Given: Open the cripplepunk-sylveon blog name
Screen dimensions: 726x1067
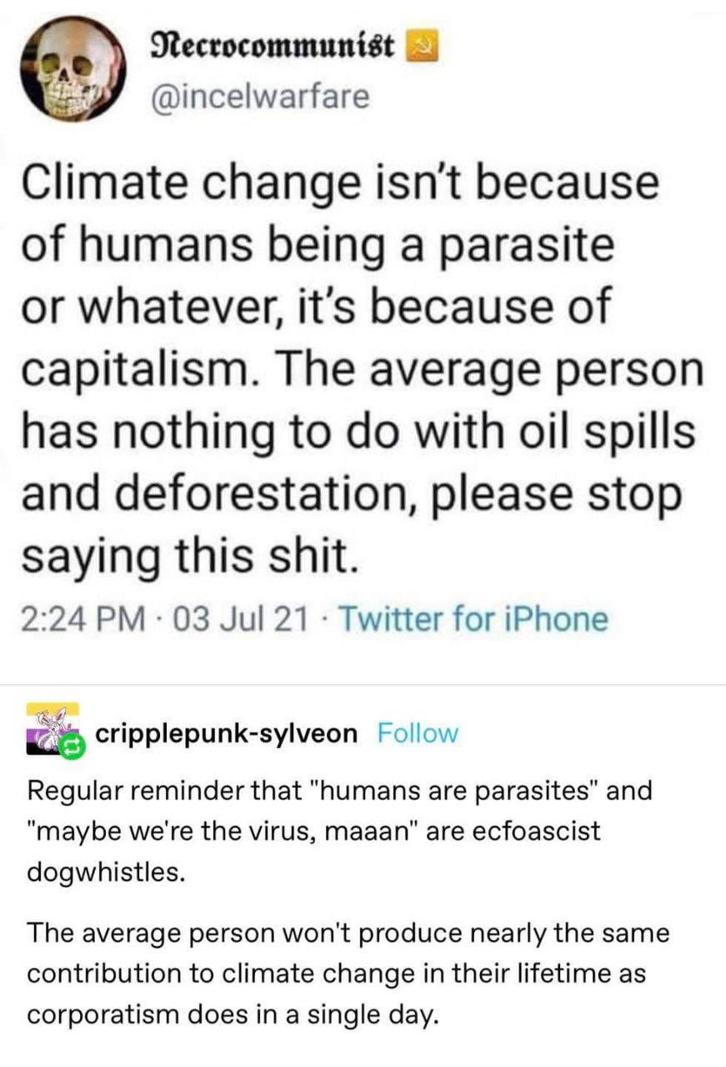Looking at the screenshot, I should coord(227,733).
